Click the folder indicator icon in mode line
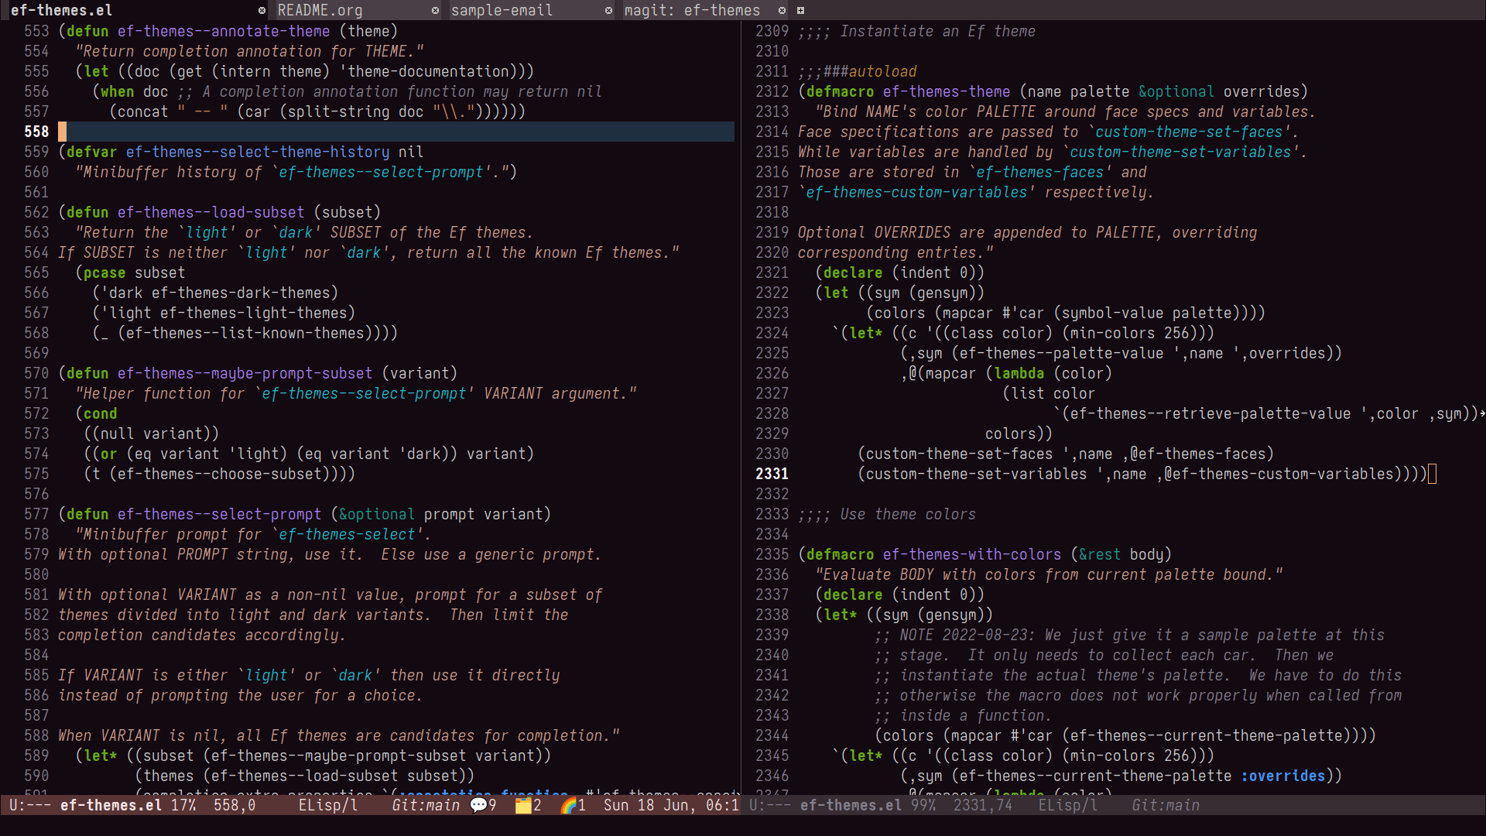 click(523, 805)
